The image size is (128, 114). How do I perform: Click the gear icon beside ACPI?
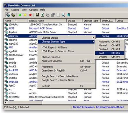click(6, 28)
